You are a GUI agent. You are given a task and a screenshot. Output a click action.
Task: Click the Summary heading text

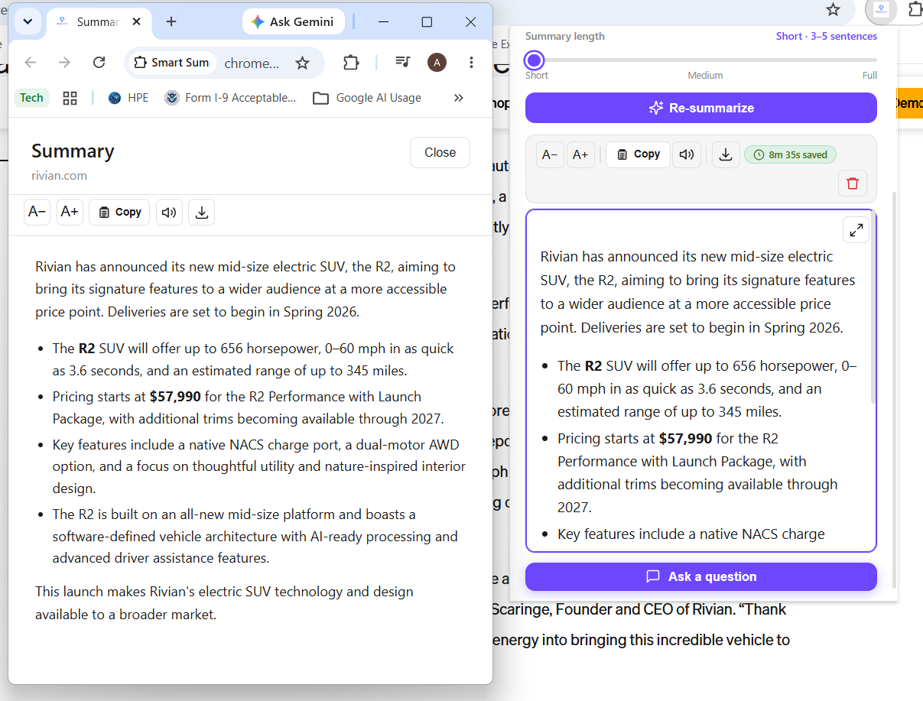click(x=73, y=151)
